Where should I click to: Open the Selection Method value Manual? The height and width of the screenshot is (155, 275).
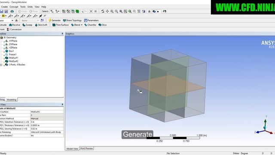click(x=47, y=119)
